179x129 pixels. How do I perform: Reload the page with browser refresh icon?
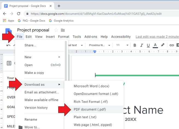pyautogui.click(x=19, y=13)
